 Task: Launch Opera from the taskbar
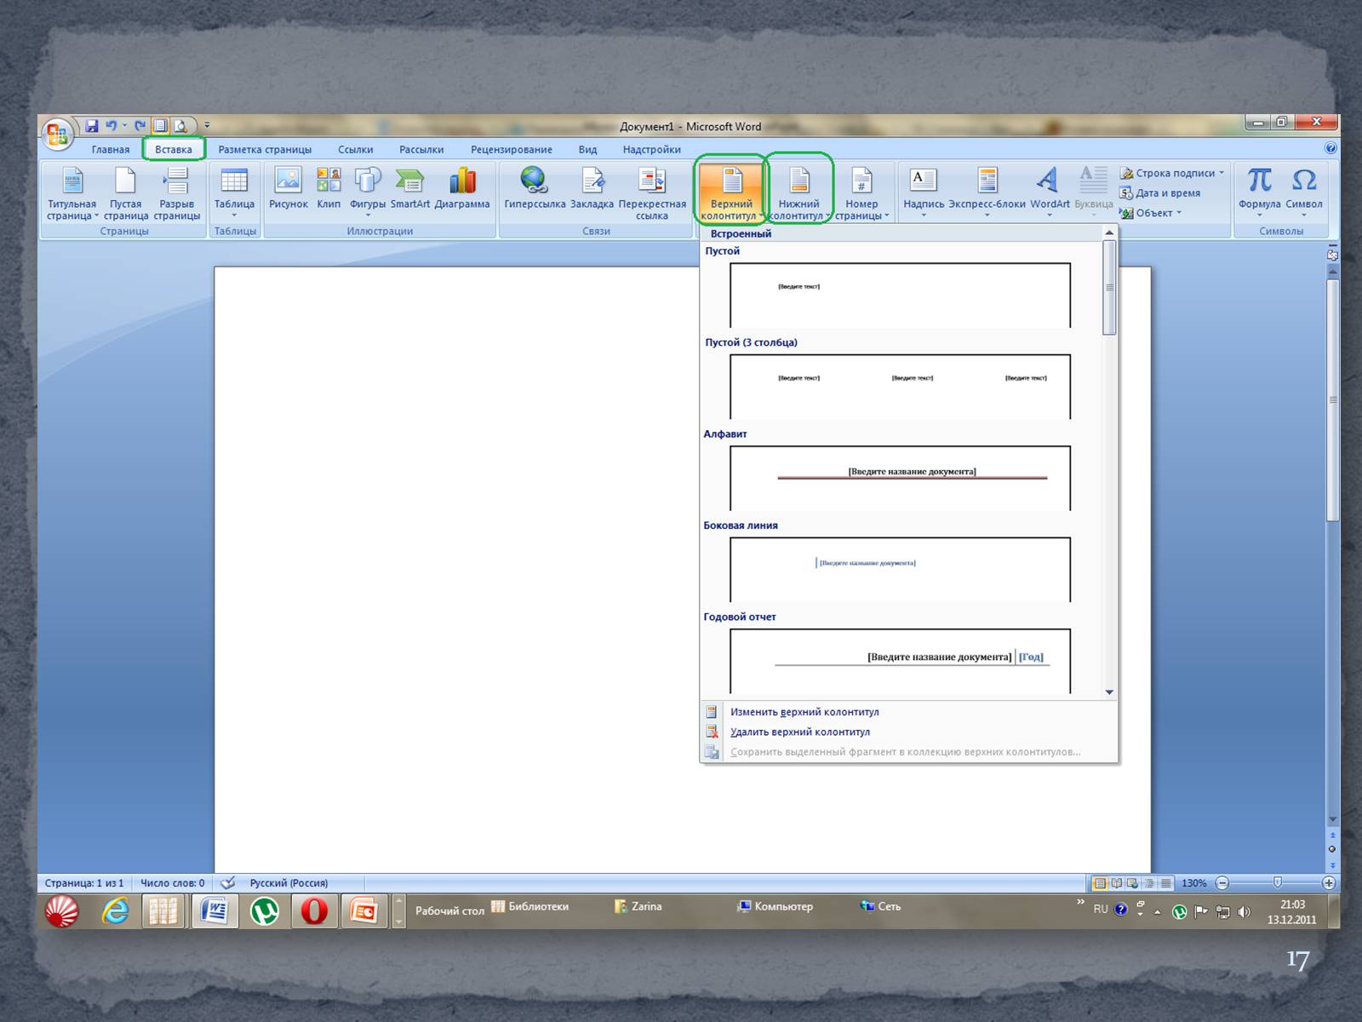pos(314,911)
